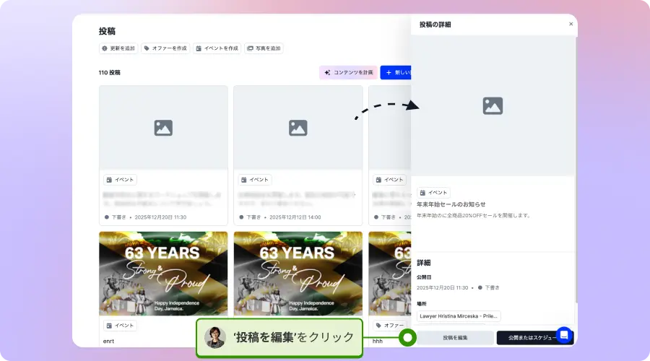Click the オファーを作成 tag button
The height and width of the screenshot is (361, 650).
click(165, 48)
